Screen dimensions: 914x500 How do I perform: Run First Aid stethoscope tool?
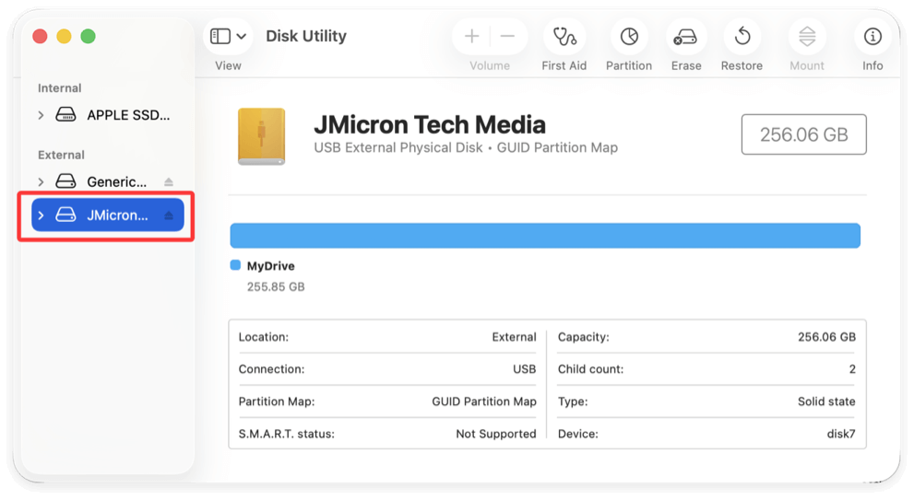click(x=564, y=37)
